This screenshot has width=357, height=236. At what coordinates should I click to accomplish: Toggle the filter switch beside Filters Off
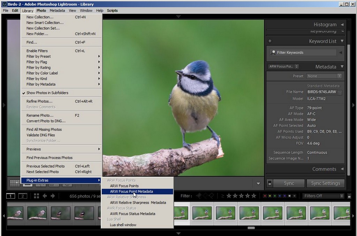tap(349, 196)
